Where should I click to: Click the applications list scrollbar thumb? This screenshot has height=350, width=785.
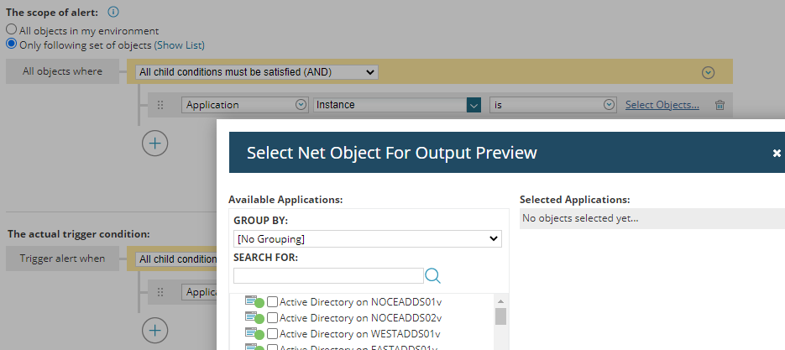coord(500,316)
